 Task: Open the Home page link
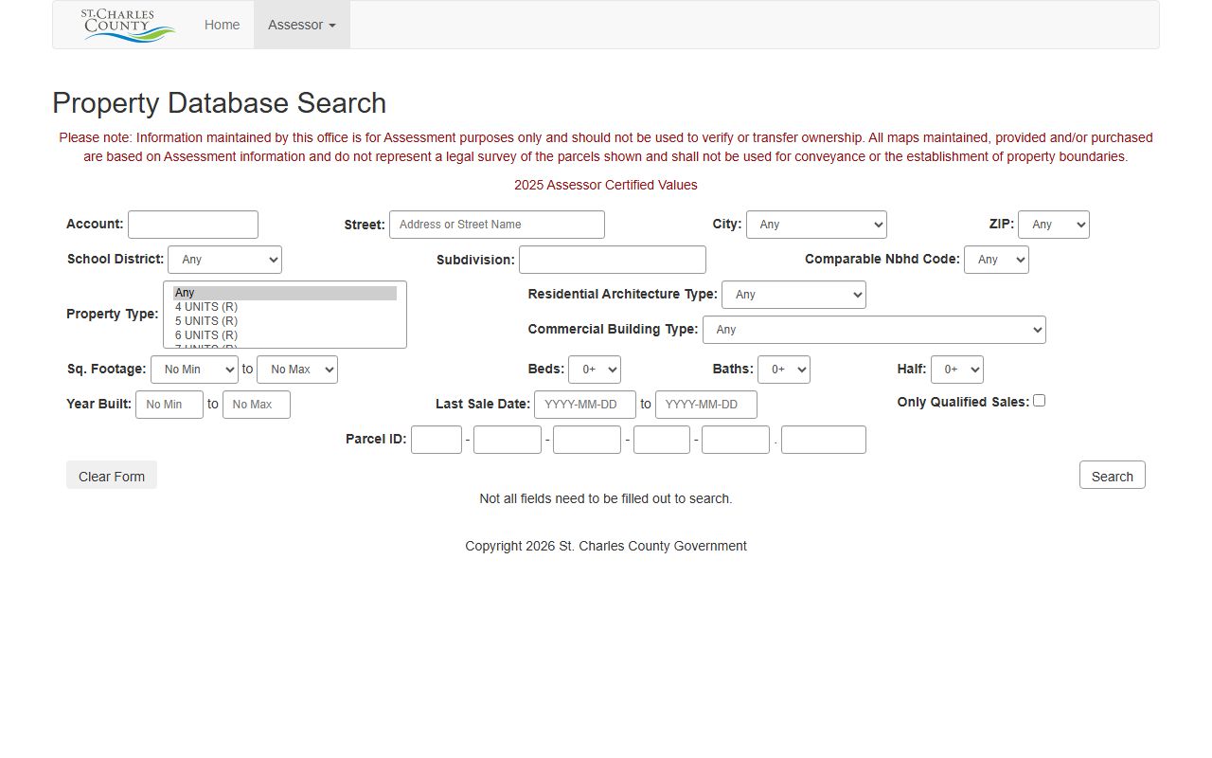tap(222, 25)
